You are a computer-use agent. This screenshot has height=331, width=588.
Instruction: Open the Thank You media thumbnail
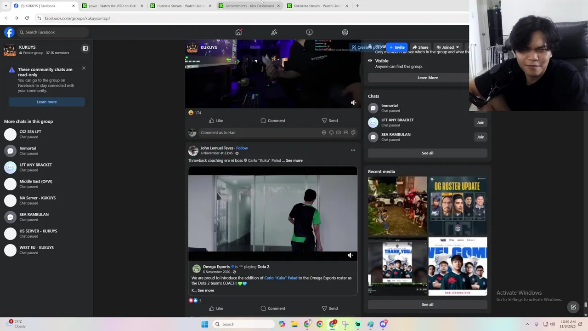[x=397, y=267]
